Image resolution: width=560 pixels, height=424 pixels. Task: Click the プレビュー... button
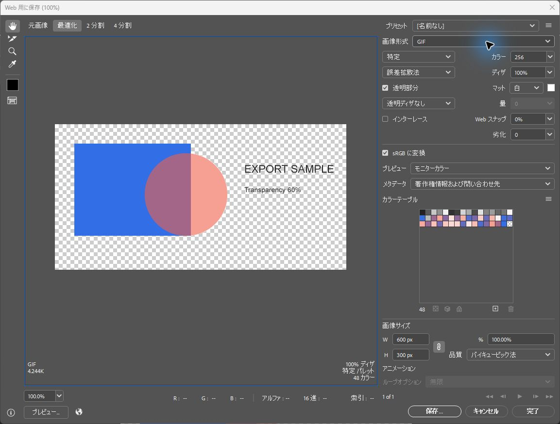(46, 412)
